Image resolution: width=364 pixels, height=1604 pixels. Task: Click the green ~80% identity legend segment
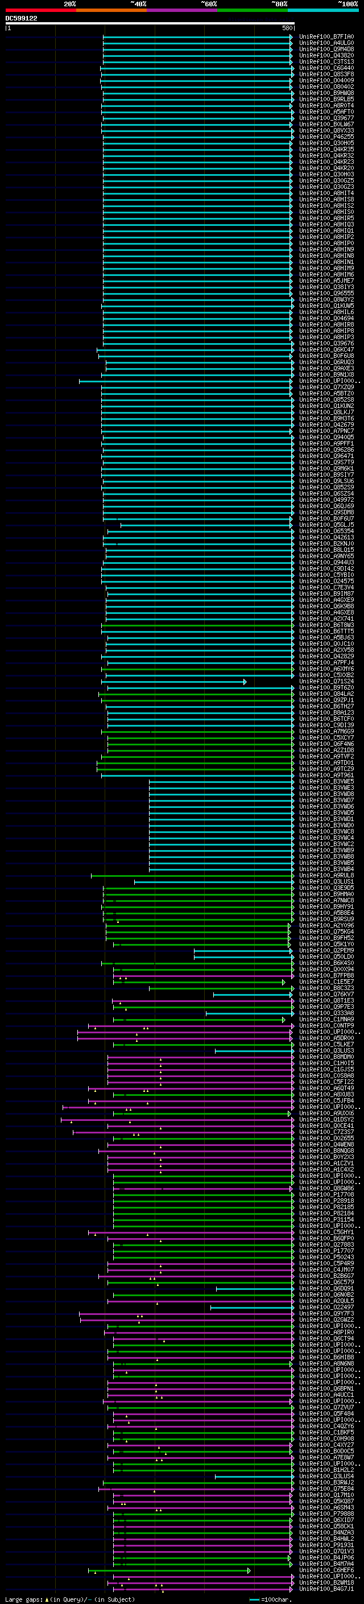click(x=253, y=11)
